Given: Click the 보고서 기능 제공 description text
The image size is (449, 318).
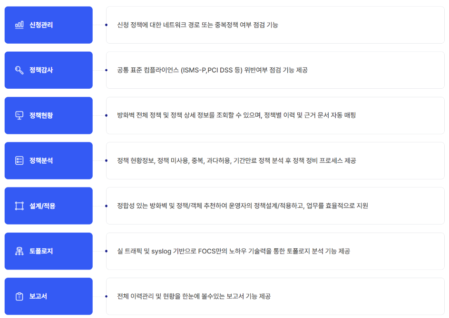Looking at the screenshot, I should 194,296.
